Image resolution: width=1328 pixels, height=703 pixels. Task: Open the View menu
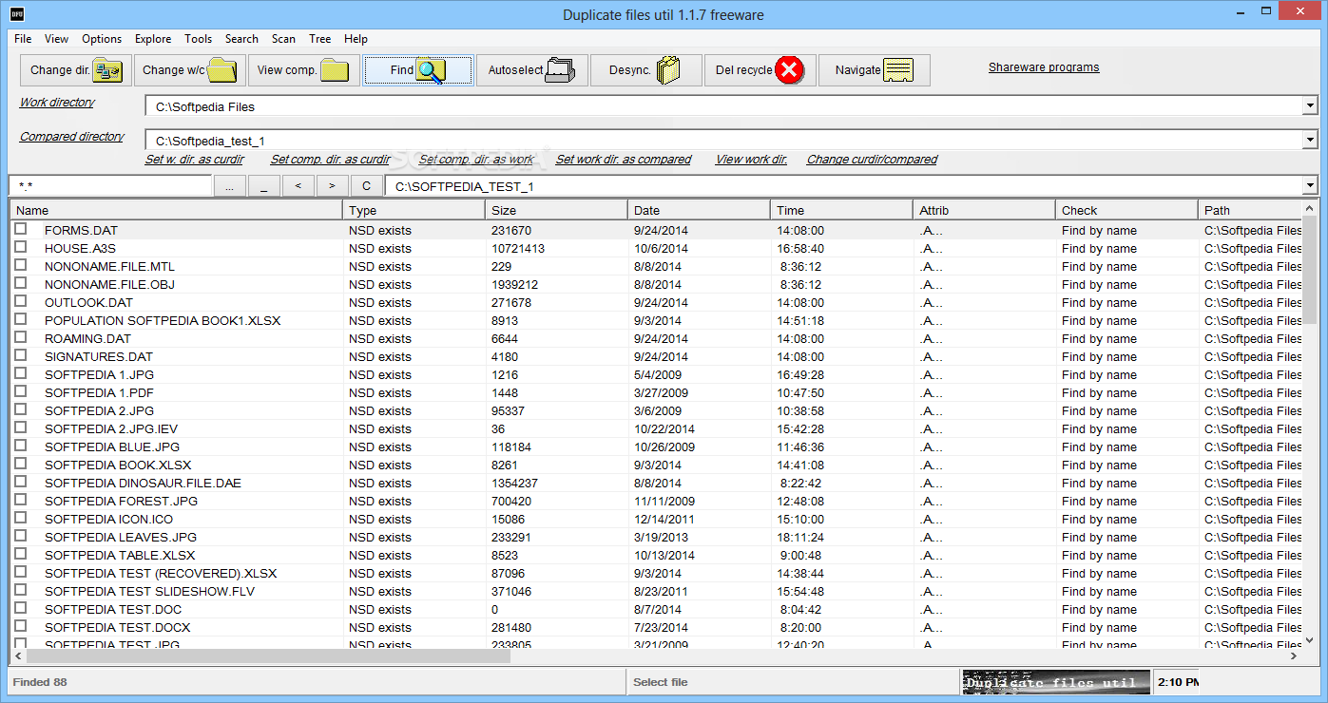[x=56, y=39]
